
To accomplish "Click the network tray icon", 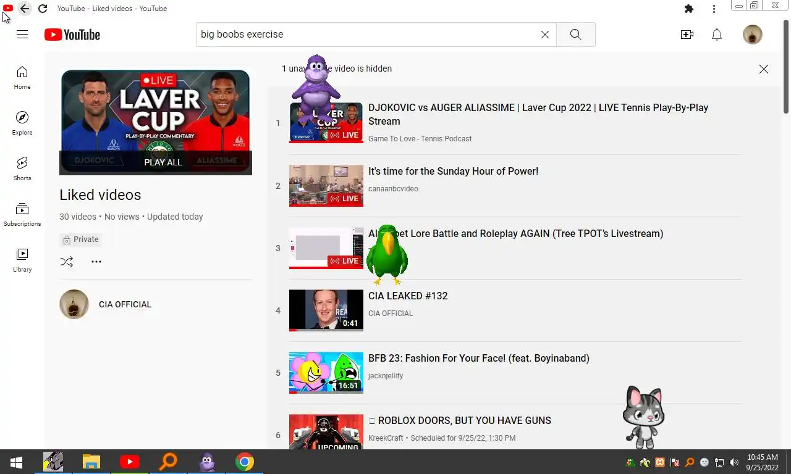I will click(719, 462).
